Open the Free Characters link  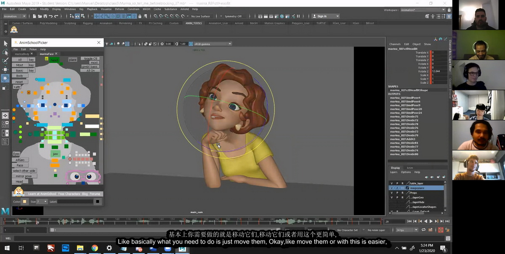[x=69, y=194]
